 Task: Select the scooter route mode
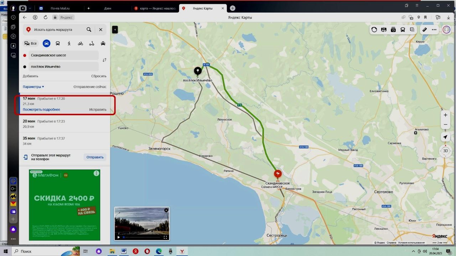92,43
